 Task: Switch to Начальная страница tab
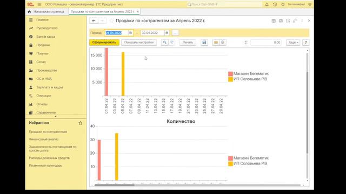click(46, 12)
